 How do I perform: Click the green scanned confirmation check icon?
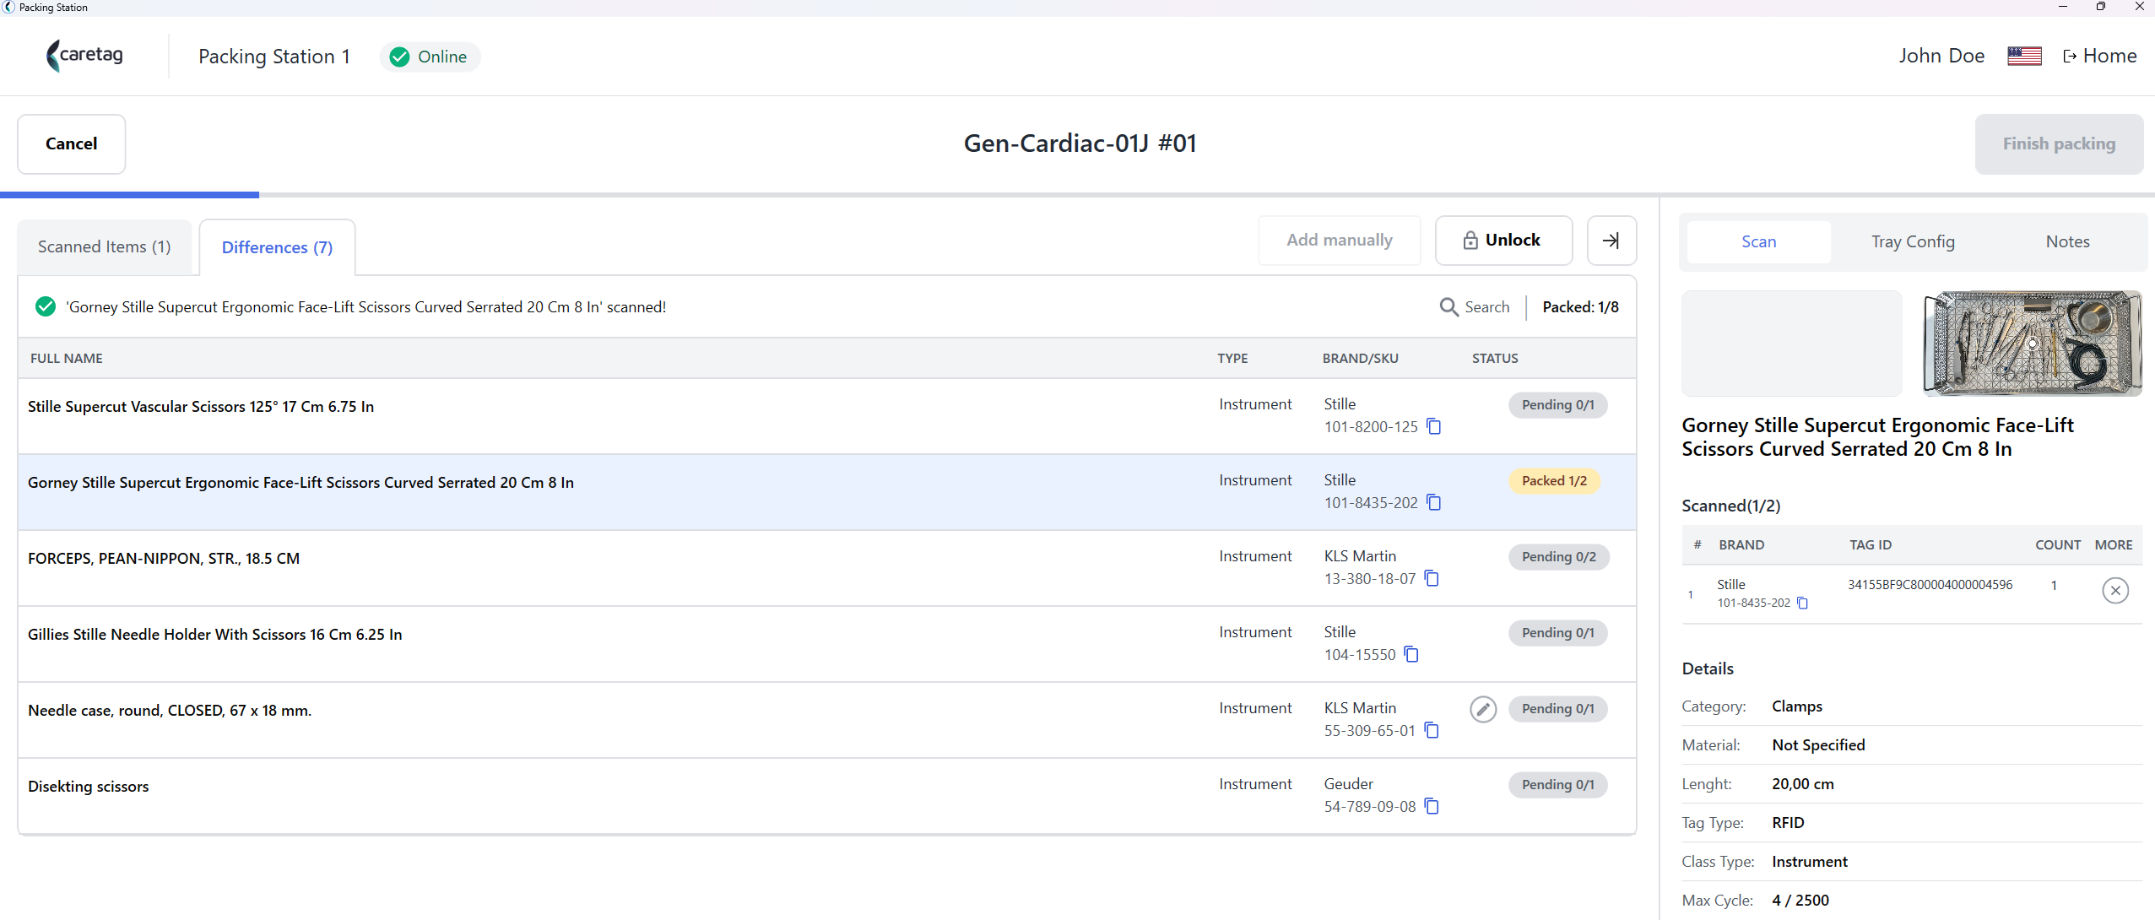click(x=46, y=306)
